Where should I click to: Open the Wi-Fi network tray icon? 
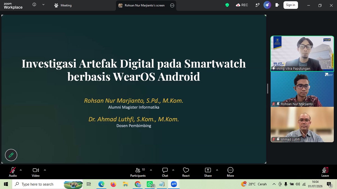pyautogui.click(x=304, y=184)
